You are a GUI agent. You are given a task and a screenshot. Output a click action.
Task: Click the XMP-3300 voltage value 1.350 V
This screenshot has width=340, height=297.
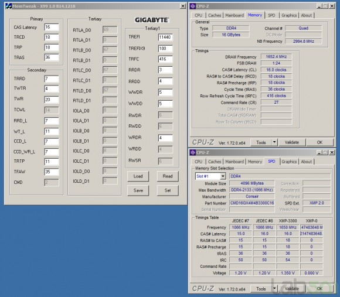coord(287,273)
